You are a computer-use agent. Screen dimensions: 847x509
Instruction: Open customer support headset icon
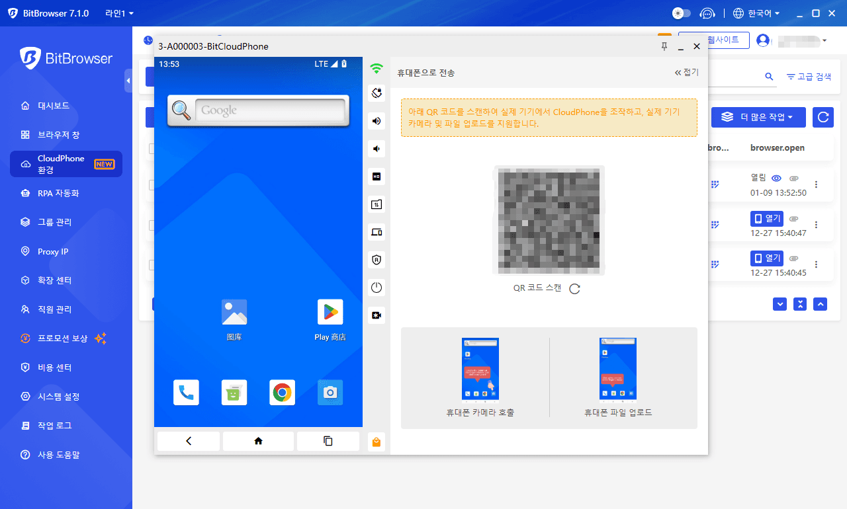(x=708, y=13)
